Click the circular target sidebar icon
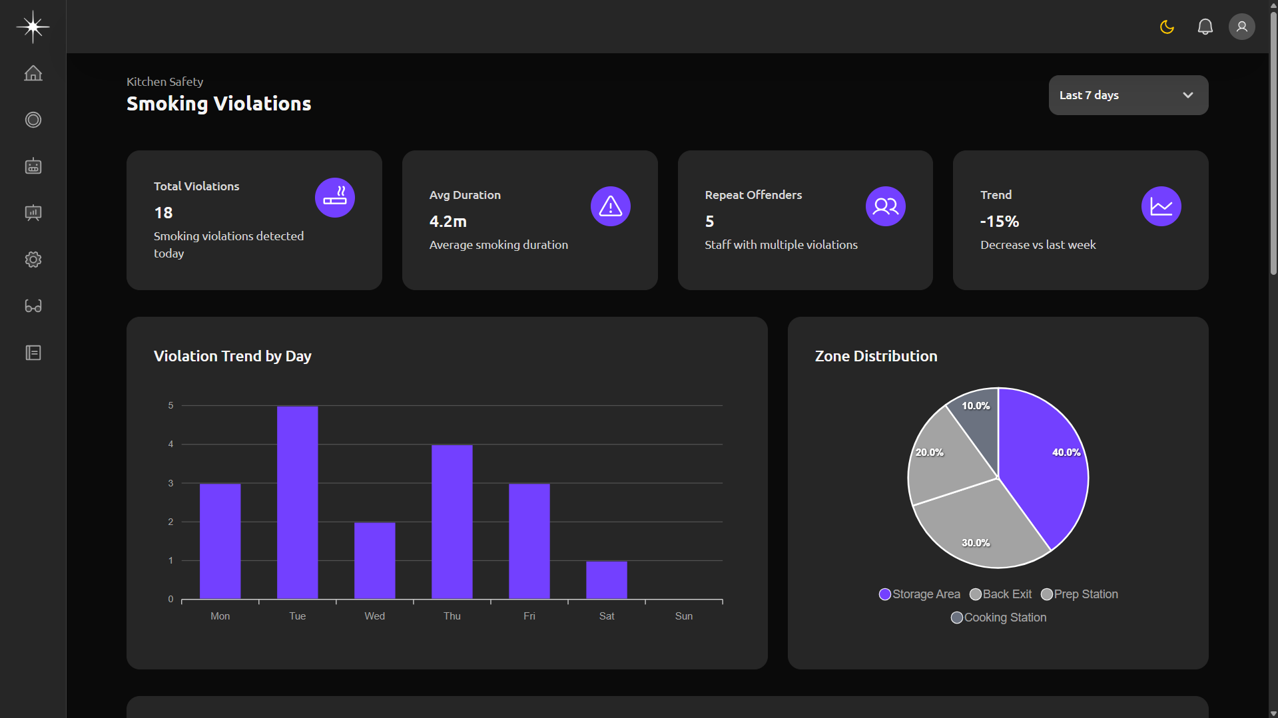 [33, 120]
